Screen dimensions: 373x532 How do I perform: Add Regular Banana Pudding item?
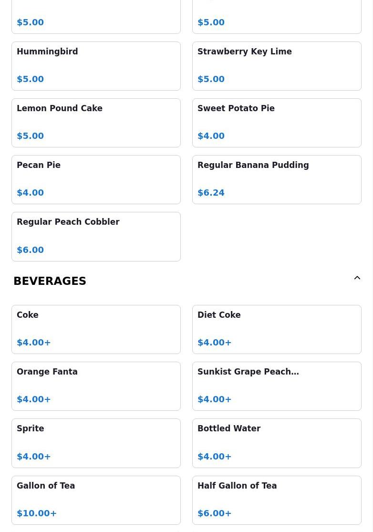pos(277,179)
